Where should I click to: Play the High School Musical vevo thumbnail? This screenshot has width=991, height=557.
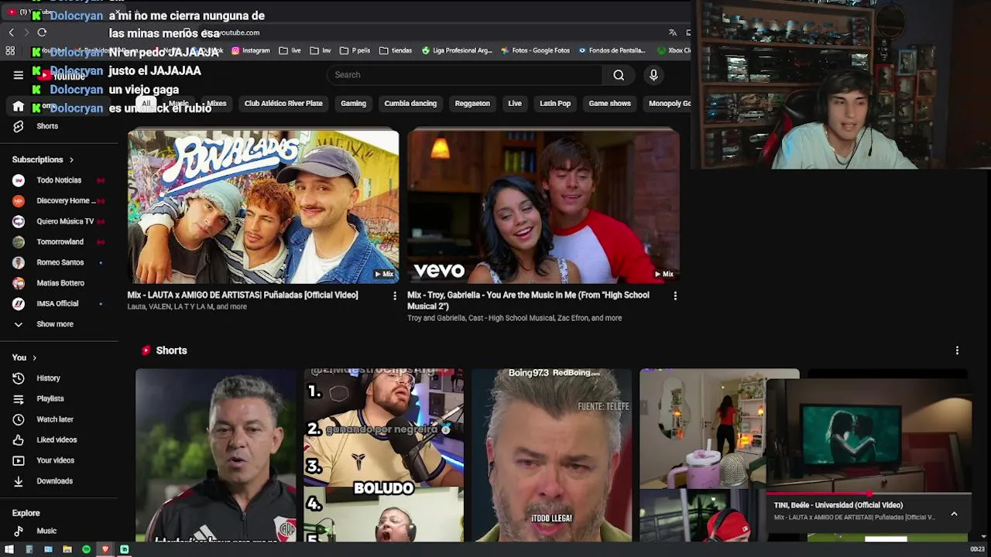(544, 207)
